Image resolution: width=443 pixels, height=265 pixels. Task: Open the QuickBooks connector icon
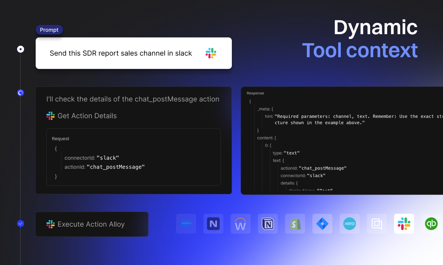coord(431,224)
